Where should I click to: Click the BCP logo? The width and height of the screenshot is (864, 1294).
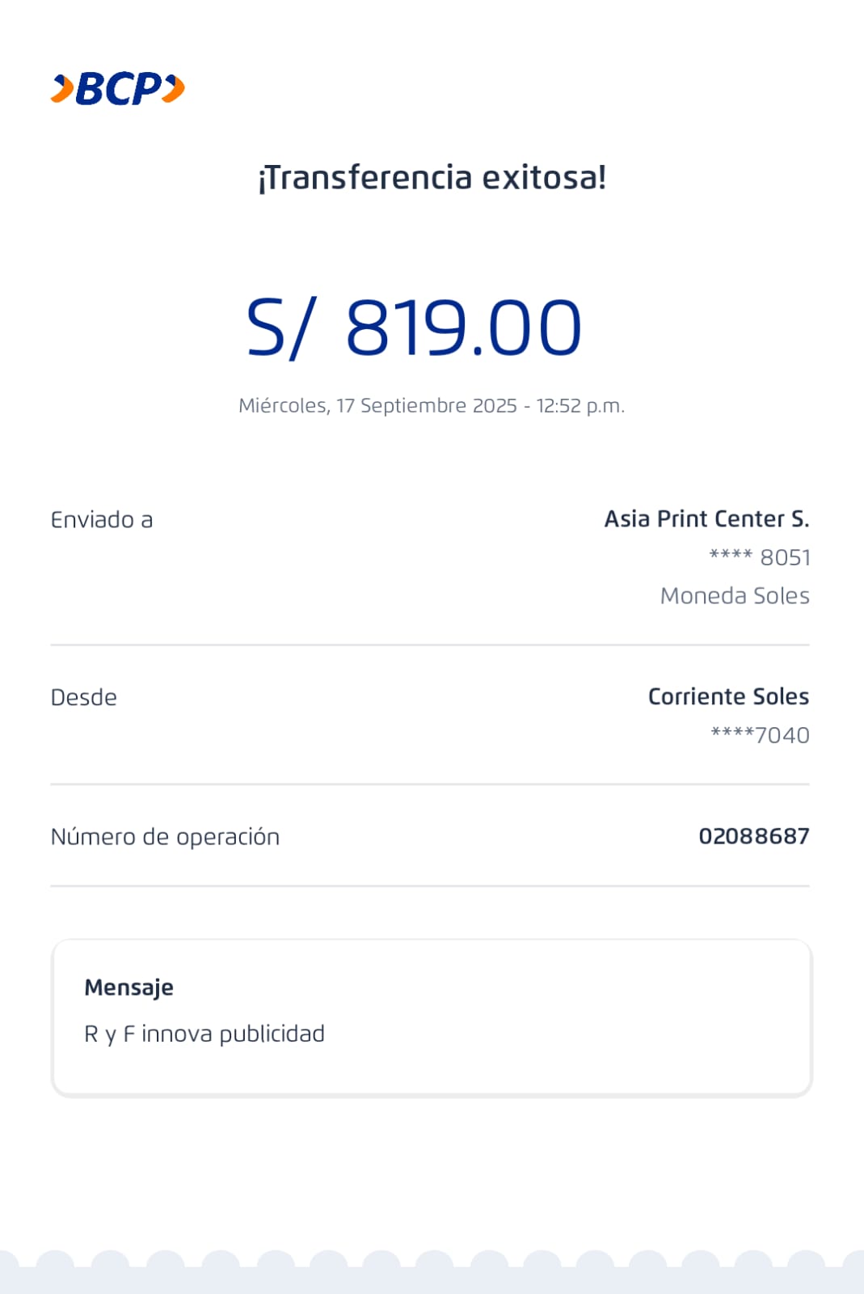tap(118, 89)
